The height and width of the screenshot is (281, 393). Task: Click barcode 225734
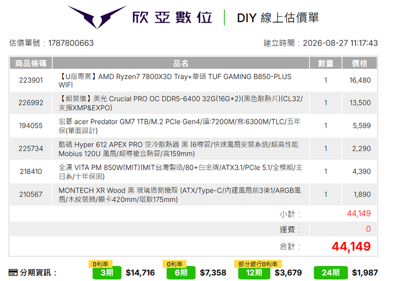[x=31, y=149]
